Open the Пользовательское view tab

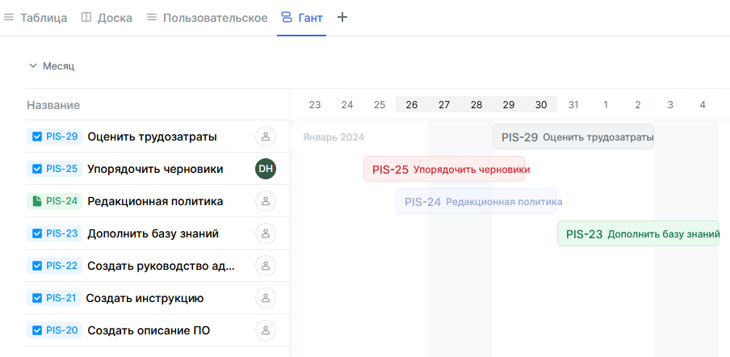coord(207,18)
